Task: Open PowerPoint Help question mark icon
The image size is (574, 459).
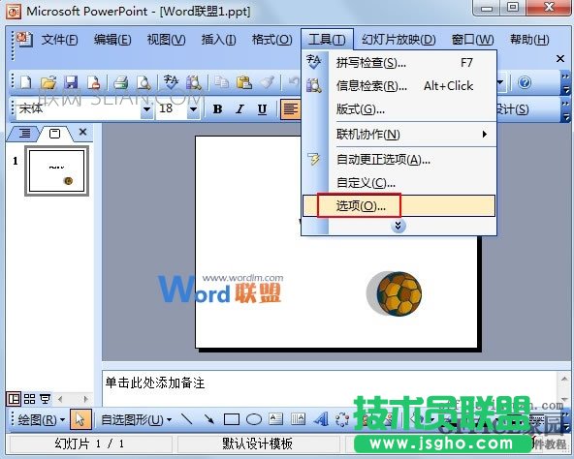Action: (x=525, y=82)
